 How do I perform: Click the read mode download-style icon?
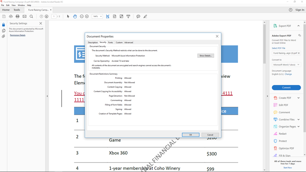(128, 17)
